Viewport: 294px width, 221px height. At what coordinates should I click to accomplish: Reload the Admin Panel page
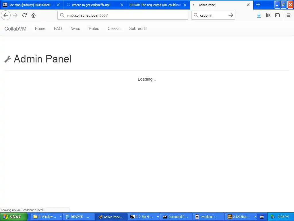(x=24, y=15)
